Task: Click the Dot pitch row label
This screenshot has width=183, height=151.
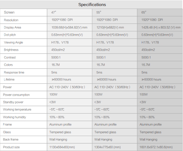Action: coord(10,35)
